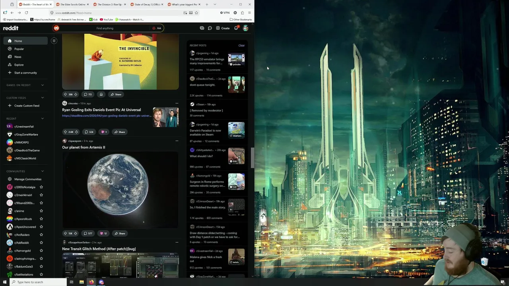Open Manage Communities
Screen dimensions: 509x286
click(x=25, y=179)
